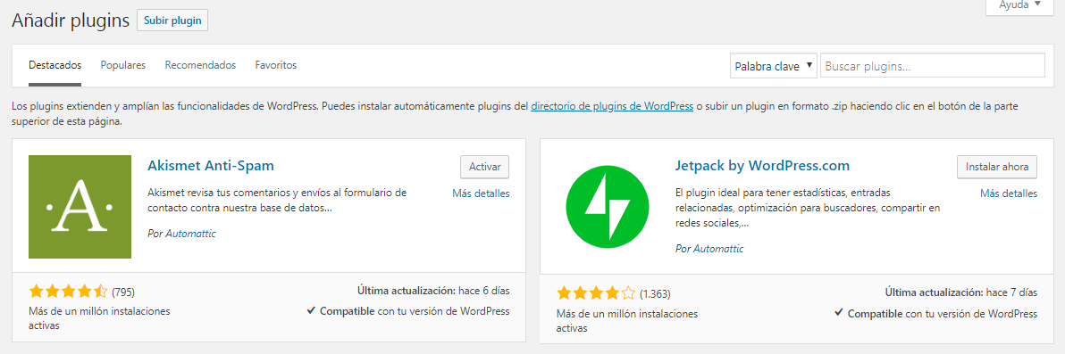Open the Jetpack by WordPress.com title link
Viewport: 1065px width, 354px height.
pyautogui.click(x=762, y=166)
